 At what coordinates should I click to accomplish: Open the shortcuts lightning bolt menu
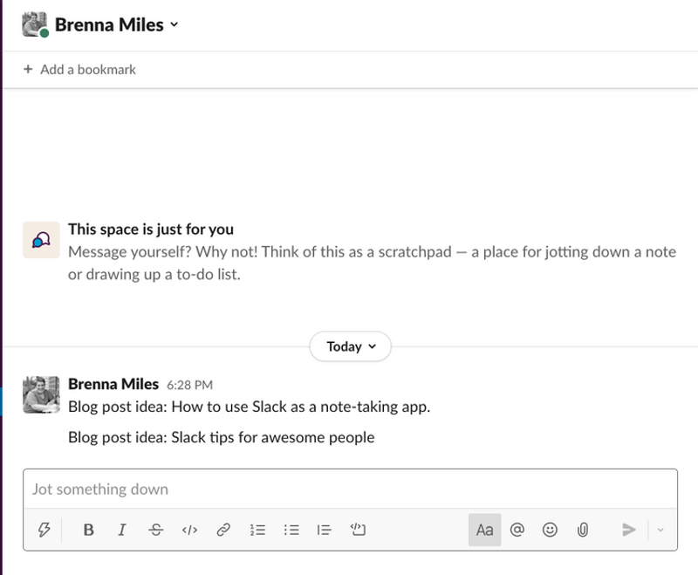44,530
